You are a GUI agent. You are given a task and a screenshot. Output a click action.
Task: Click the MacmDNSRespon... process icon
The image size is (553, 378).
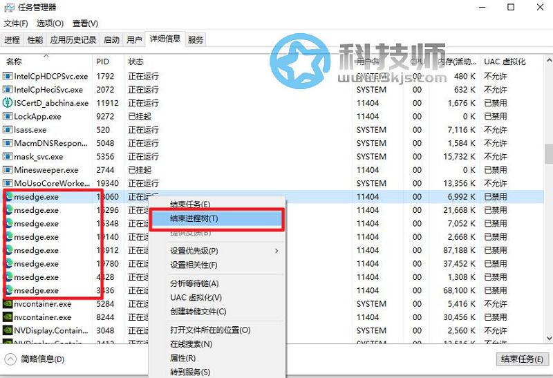[8, 143]
